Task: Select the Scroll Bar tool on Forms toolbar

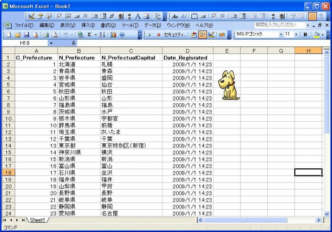Action: pos(273,17)
